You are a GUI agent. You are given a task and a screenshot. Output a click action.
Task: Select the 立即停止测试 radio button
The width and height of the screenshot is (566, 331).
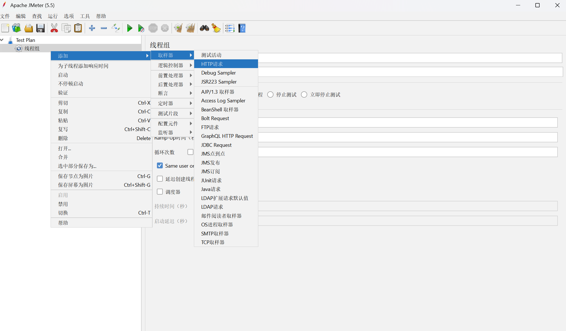(x=304, y=95)
